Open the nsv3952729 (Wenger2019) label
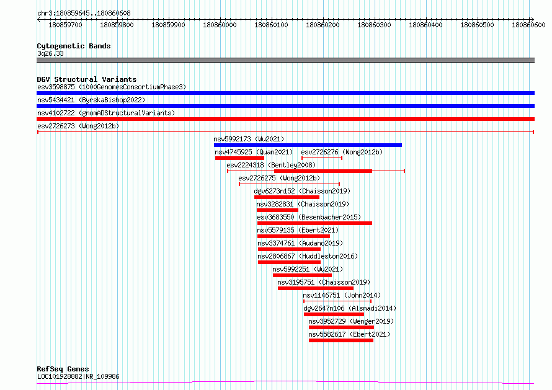This screenshot has height=390, width=552. 351,321
